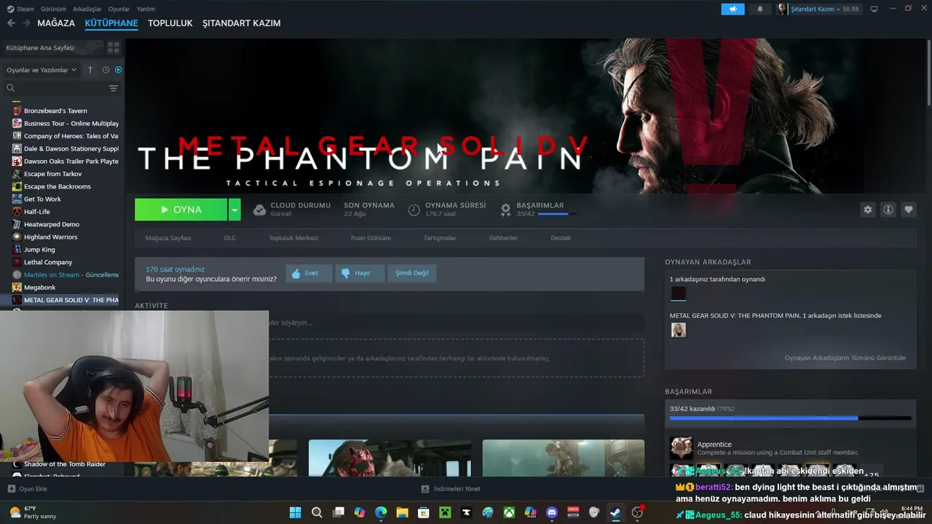This screenshot has width=932, height=524.
Task: Choose Hayır for recommendation
Action: 360,273
